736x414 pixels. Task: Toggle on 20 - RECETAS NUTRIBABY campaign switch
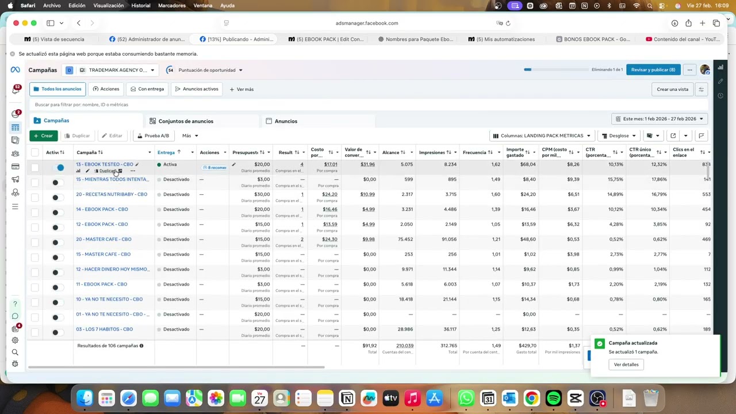(x=57, y=197)
